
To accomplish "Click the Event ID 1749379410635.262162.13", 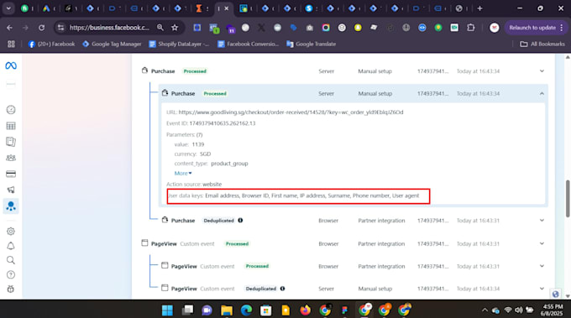I will [223, 123].
